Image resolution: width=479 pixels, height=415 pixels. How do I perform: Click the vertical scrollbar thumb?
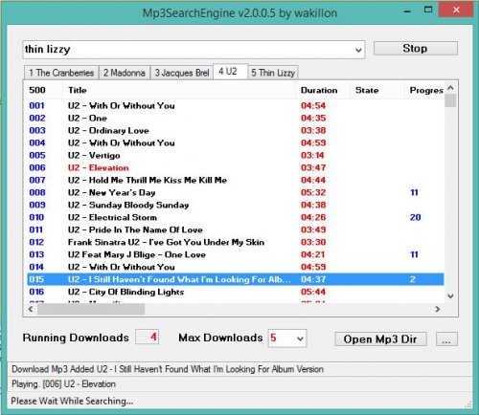point(450,100)
